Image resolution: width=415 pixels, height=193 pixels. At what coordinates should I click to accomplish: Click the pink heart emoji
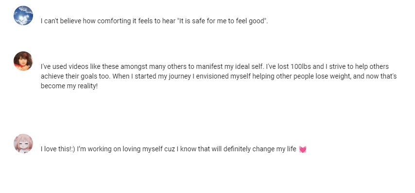tap(303, 149)
